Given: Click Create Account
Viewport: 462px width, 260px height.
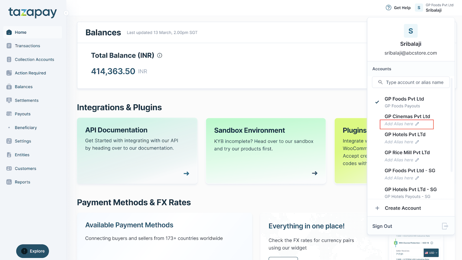Looking at the screenshot, I should (x=403, y=208).
